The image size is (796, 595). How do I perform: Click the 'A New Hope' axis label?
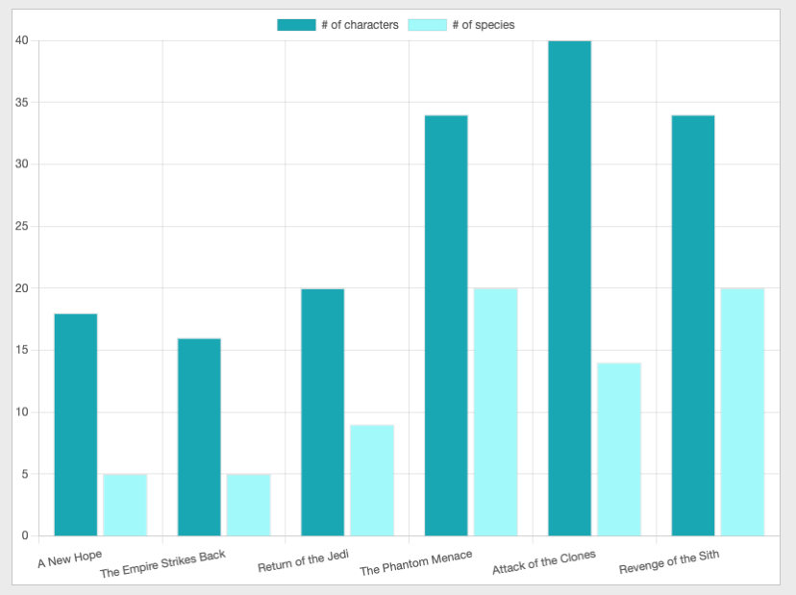point(70,560)
